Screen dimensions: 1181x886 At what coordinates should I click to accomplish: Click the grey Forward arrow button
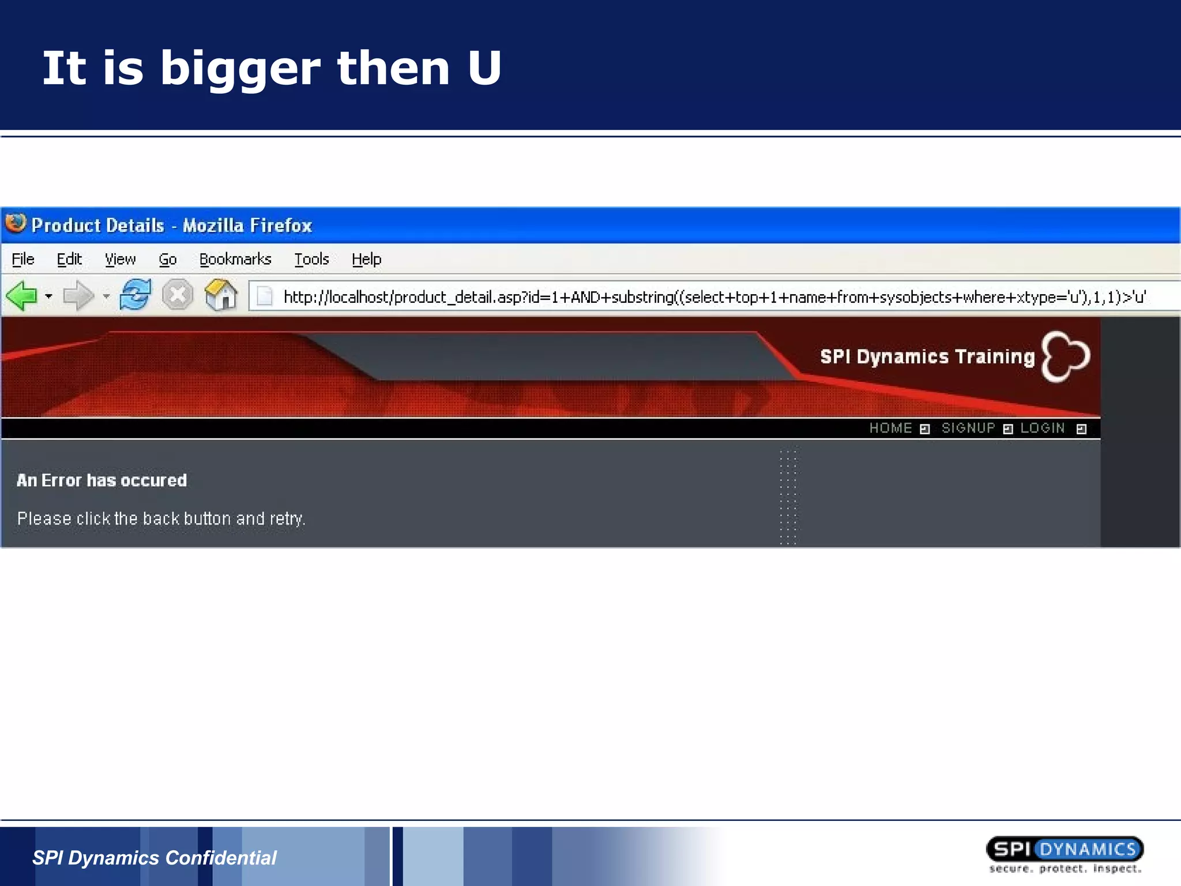(78, 296)
